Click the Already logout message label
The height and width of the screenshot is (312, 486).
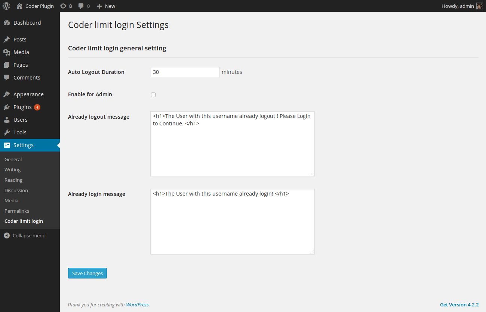[x=99, y=117]
